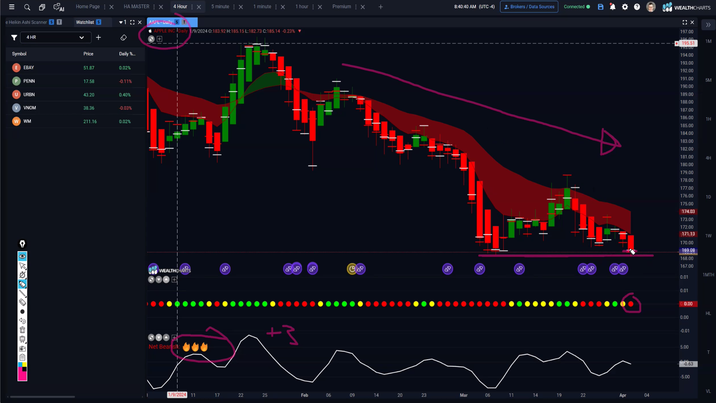Switch to the 5 minute tab
This screenshot has width=716, height=403.
coord(220,7)
